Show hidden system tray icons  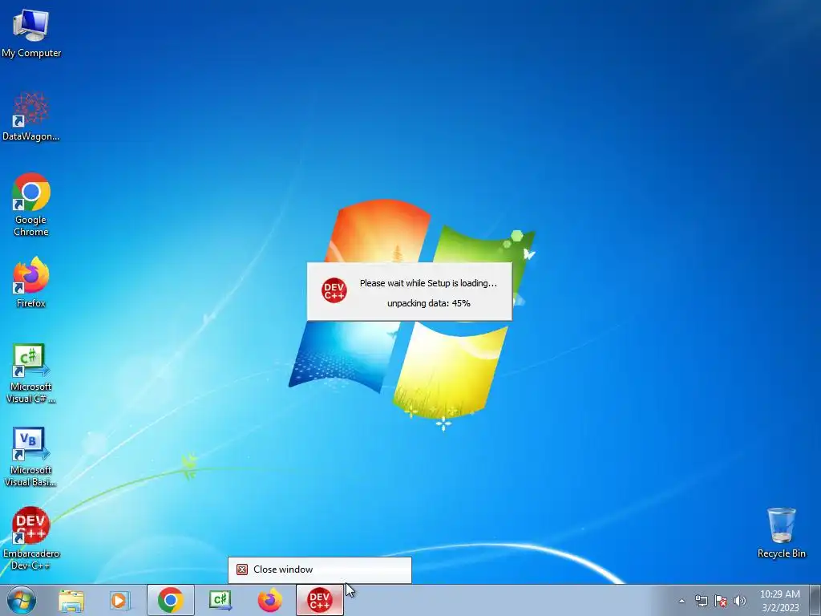[x=681, y=601]
